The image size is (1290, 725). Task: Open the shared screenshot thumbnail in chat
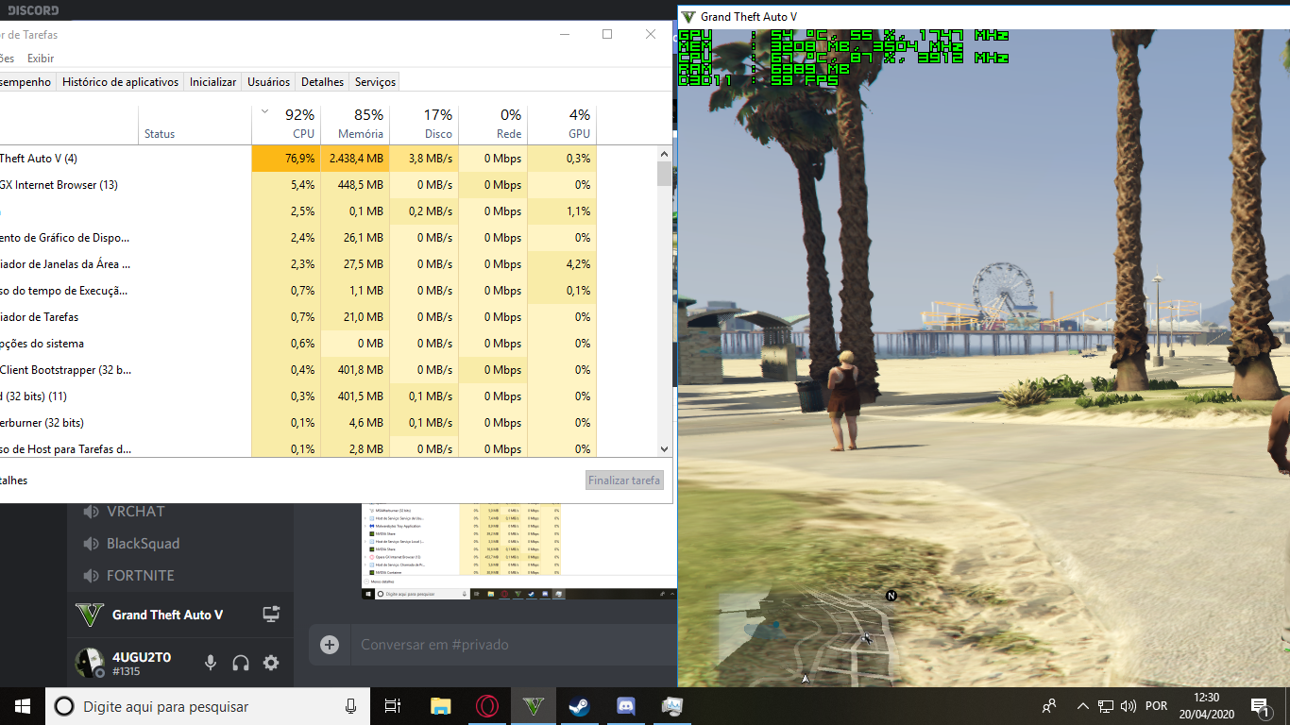(x=519, y=552)
